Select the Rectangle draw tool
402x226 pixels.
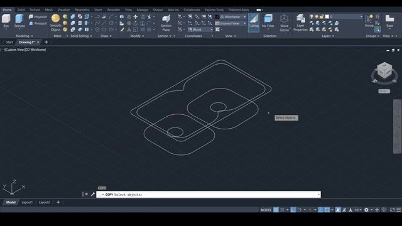(104, 30)
